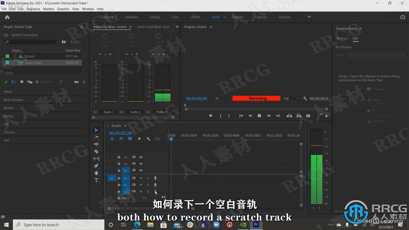Expand the Media Browser panel
The height and width of the screenshot is (230, 409).
pos(13,100)
